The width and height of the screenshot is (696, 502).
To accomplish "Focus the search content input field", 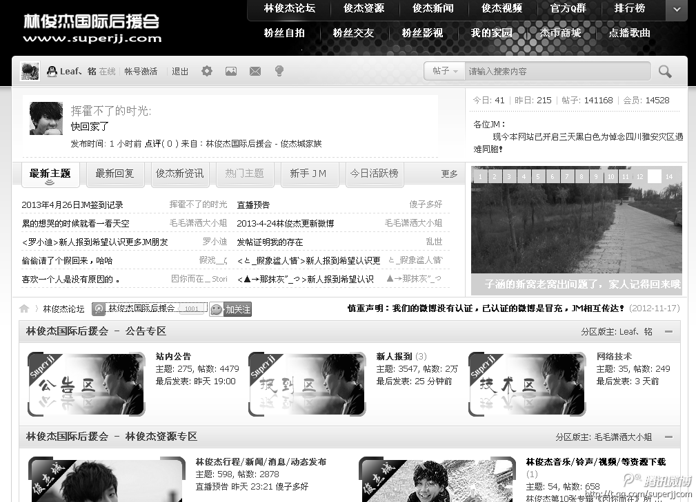I will 557,72.
